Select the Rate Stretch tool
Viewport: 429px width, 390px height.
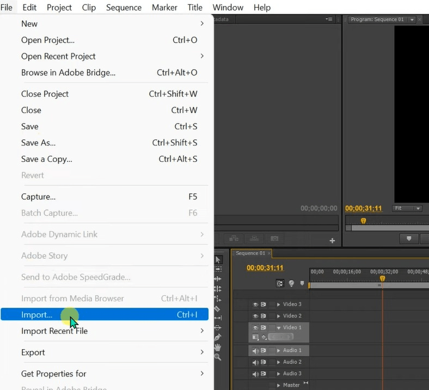coord(218,298)
